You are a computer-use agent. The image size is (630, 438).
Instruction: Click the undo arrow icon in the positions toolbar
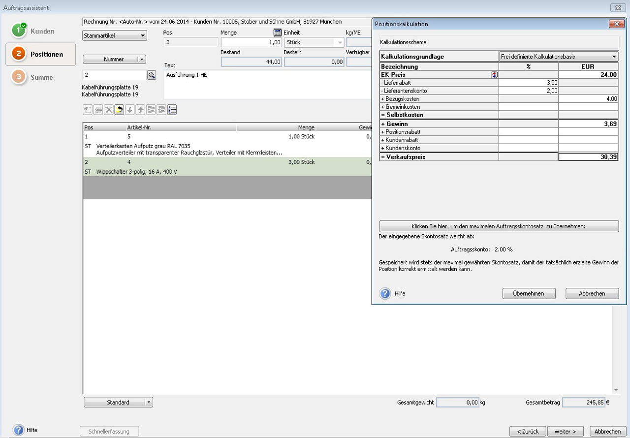119,110
